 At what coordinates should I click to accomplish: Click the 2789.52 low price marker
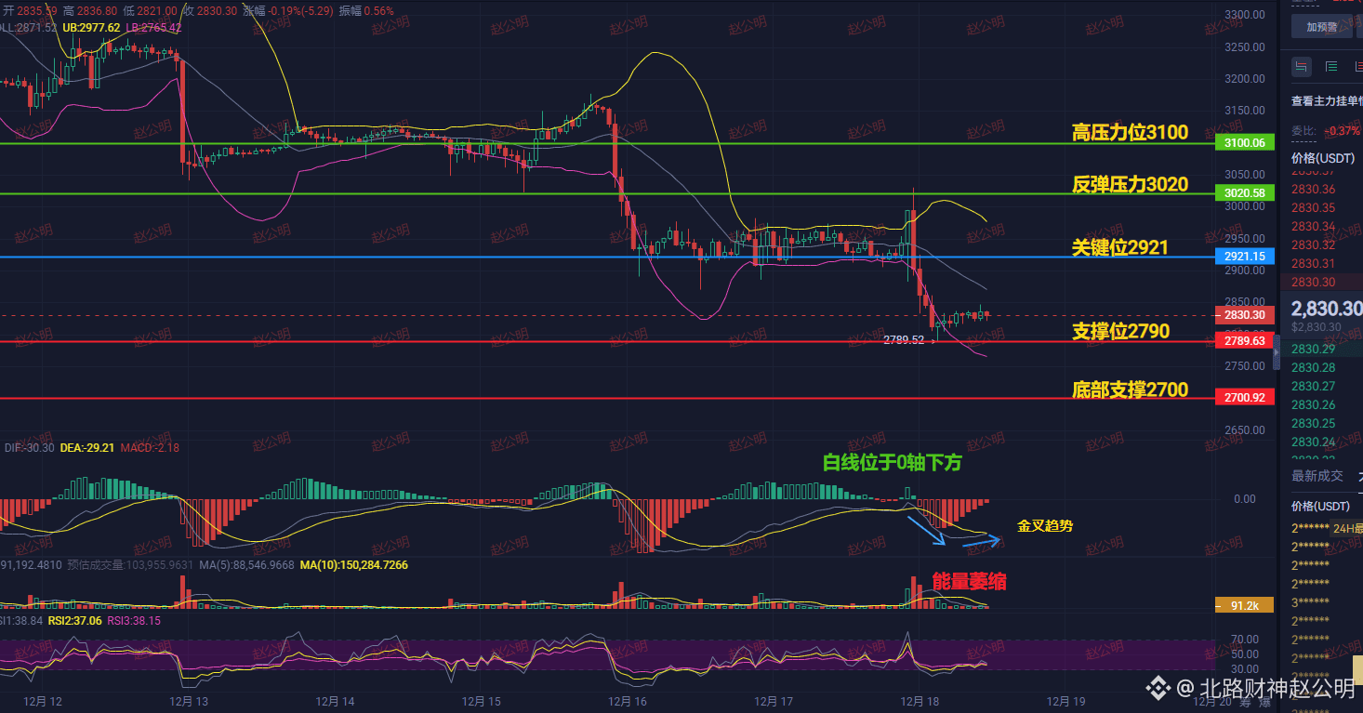point(904,341)
